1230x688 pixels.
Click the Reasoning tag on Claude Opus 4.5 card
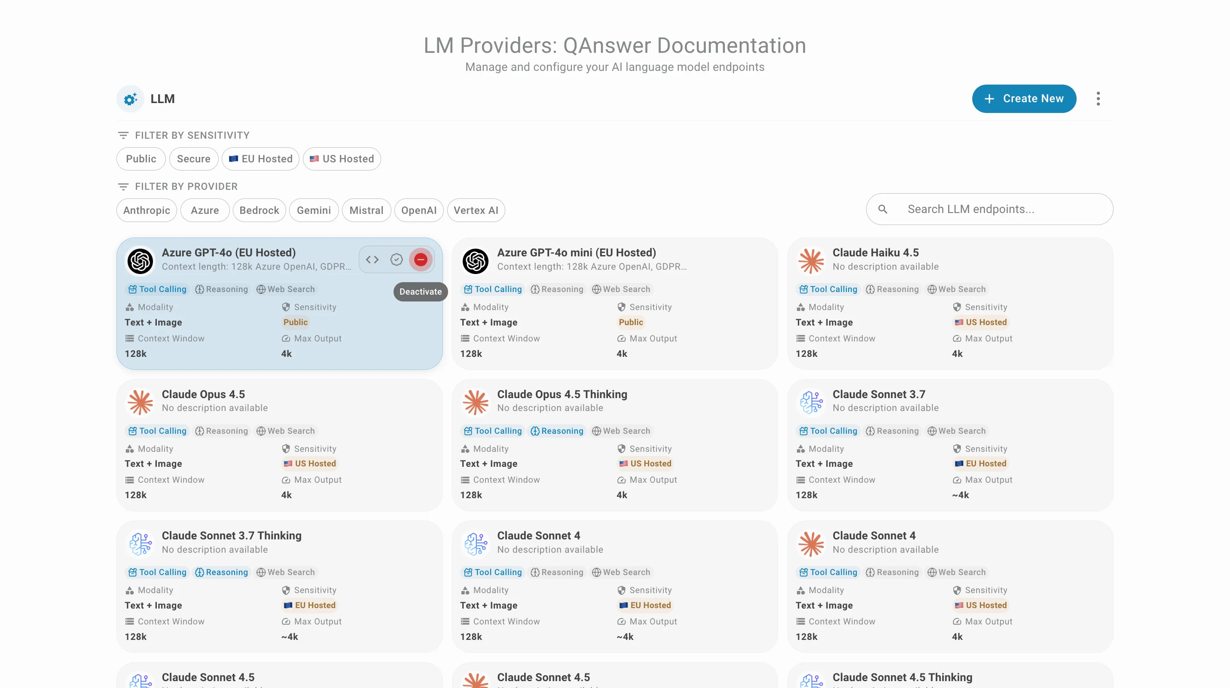tap(222, 431)
